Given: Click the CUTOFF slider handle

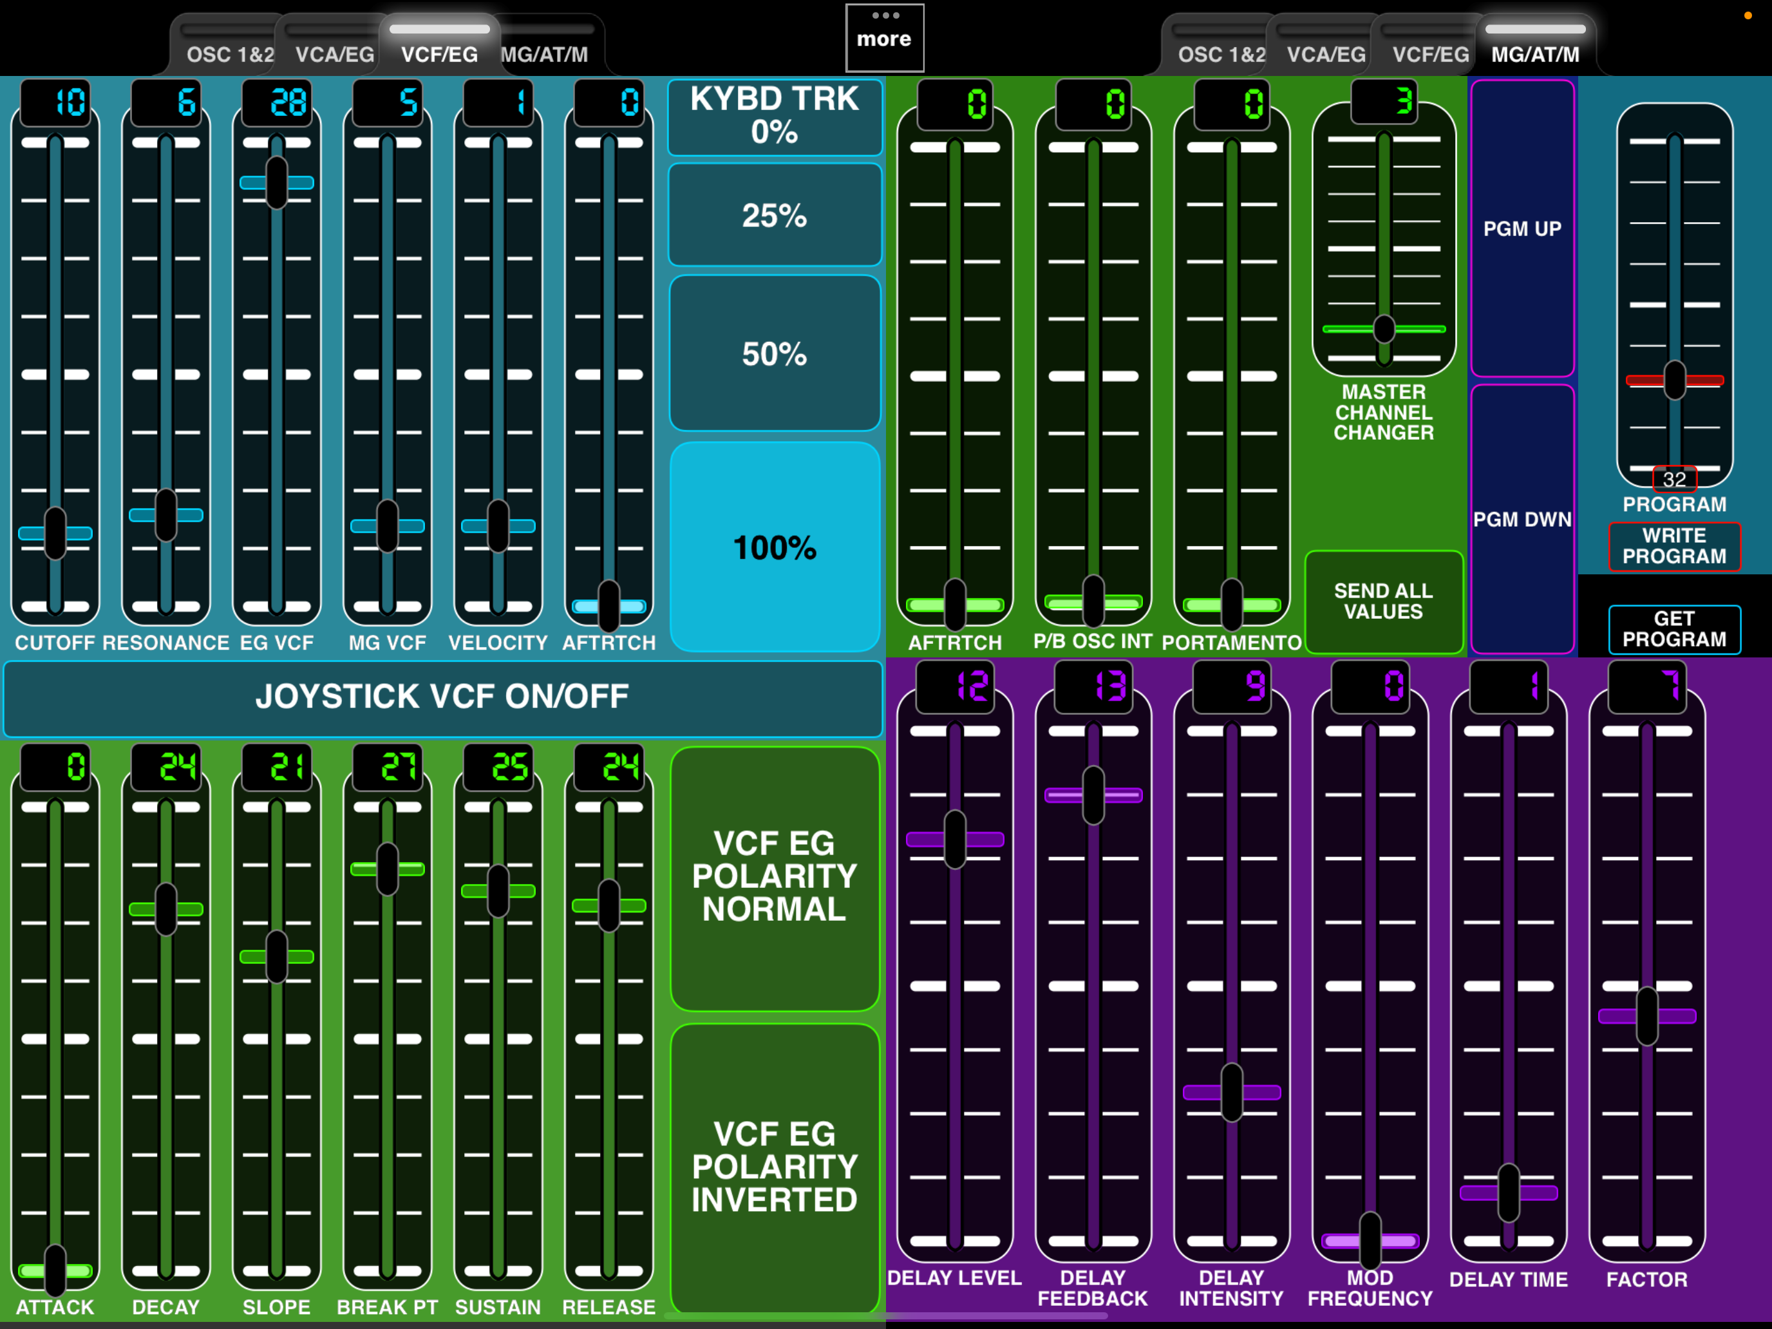Looking at the screenshot, I should click(x=55, y=534).
